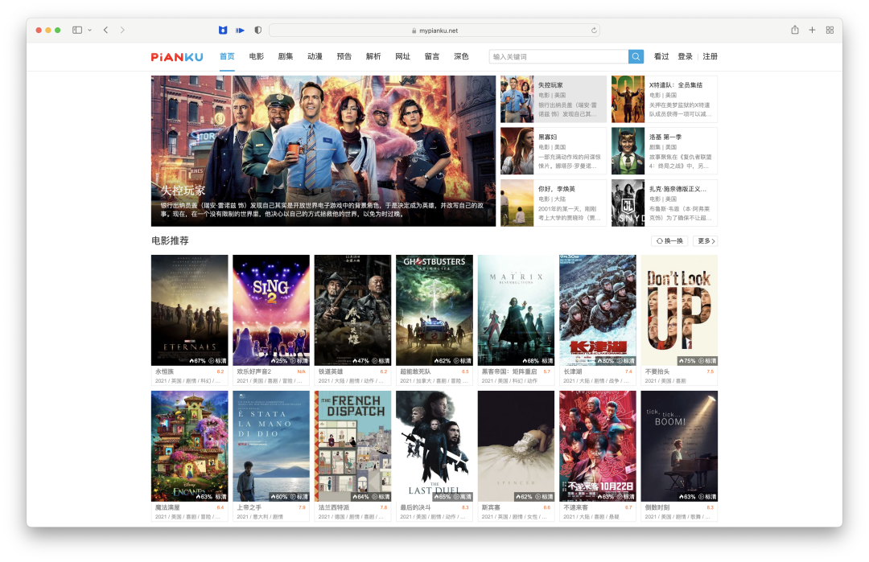Open the privacy report shield icon
This screenshot has height=562, width=869.
257,30
